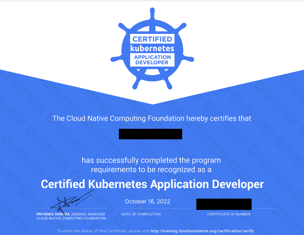The height and width of the screenshot is (235, 304).
Task: Click the APPLICATION DEVELOPER label in the logo
Action: pyautogui.click(x=152, y=59)
